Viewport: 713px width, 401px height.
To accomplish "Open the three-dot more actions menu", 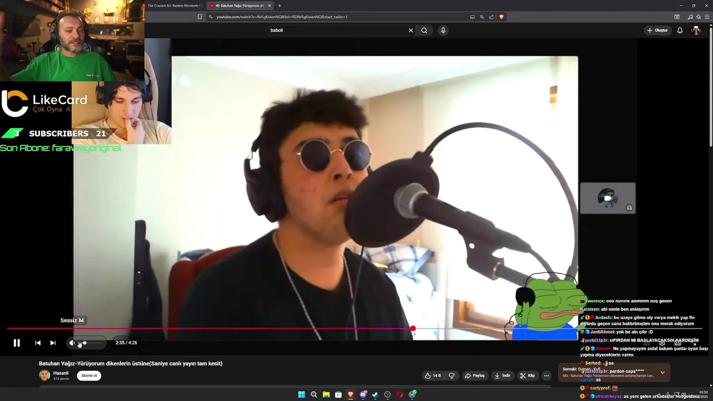I will pyautogui.click(x=546, y=375).
